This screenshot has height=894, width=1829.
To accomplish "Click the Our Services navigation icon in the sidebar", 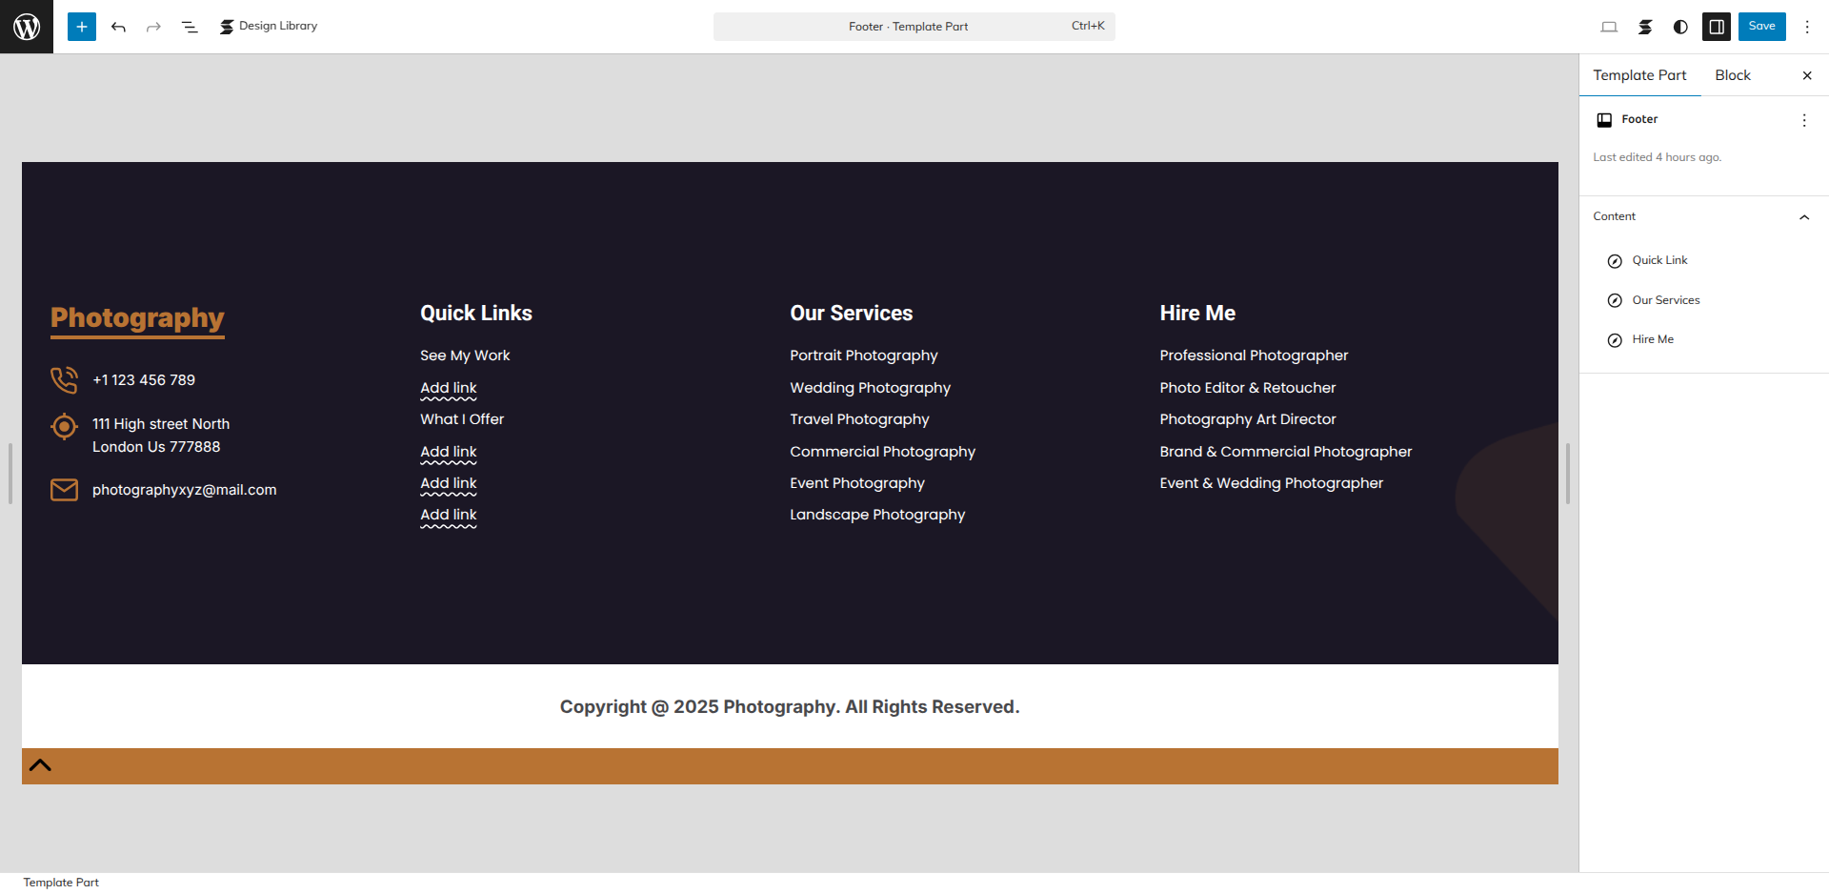I will point(1615,300).
